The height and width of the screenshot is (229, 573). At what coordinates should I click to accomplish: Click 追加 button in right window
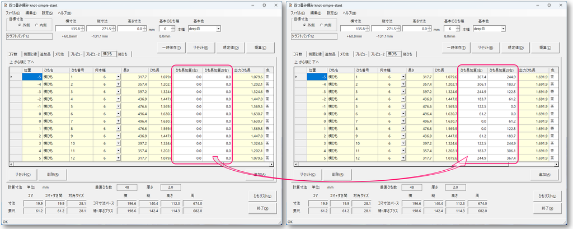tap(544, 175)
